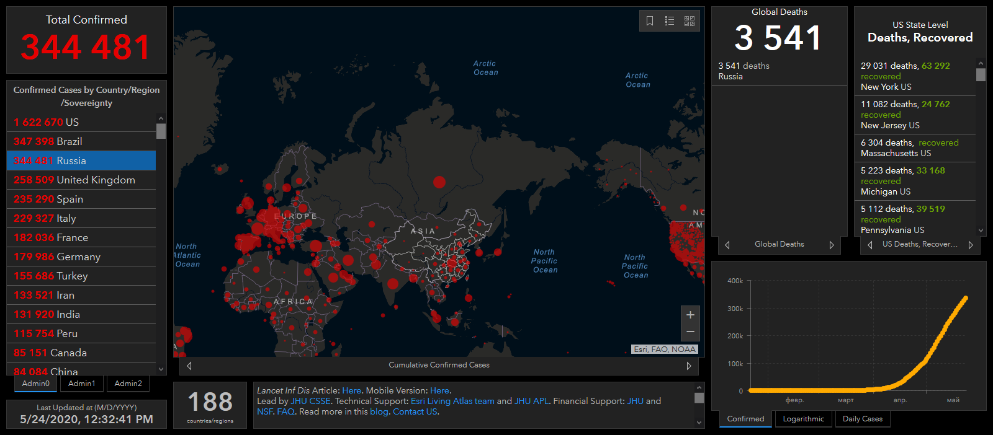Switch to the Admin2 tab

pyautogui.click(x=128, y=384)
